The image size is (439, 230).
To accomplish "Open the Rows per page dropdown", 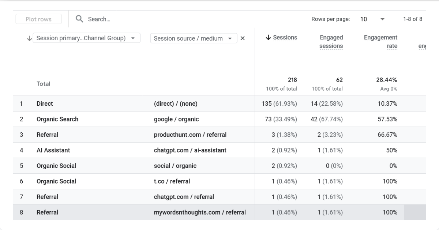I will tap(372, 19).
